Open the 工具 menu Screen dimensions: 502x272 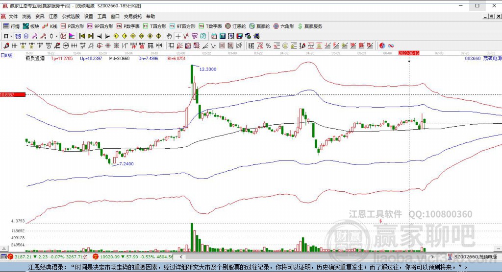click(102, 16)
